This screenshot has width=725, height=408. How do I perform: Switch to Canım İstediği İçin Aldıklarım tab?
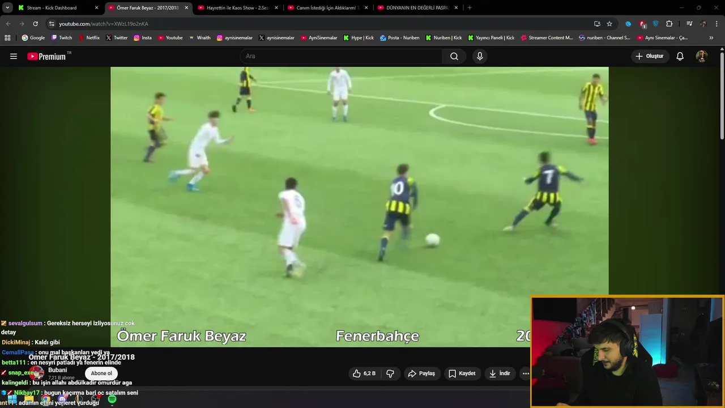(327, 8)
